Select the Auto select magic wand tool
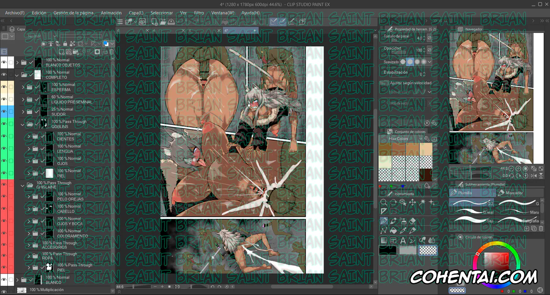 [x=422, y=202]
